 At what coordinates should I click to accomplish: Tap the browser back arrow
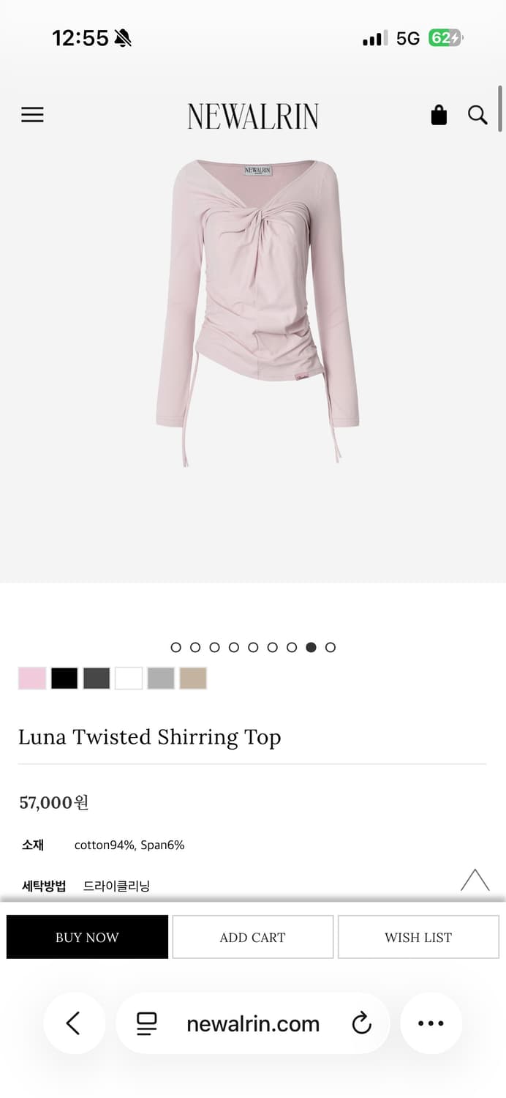tap(74, 1023)
